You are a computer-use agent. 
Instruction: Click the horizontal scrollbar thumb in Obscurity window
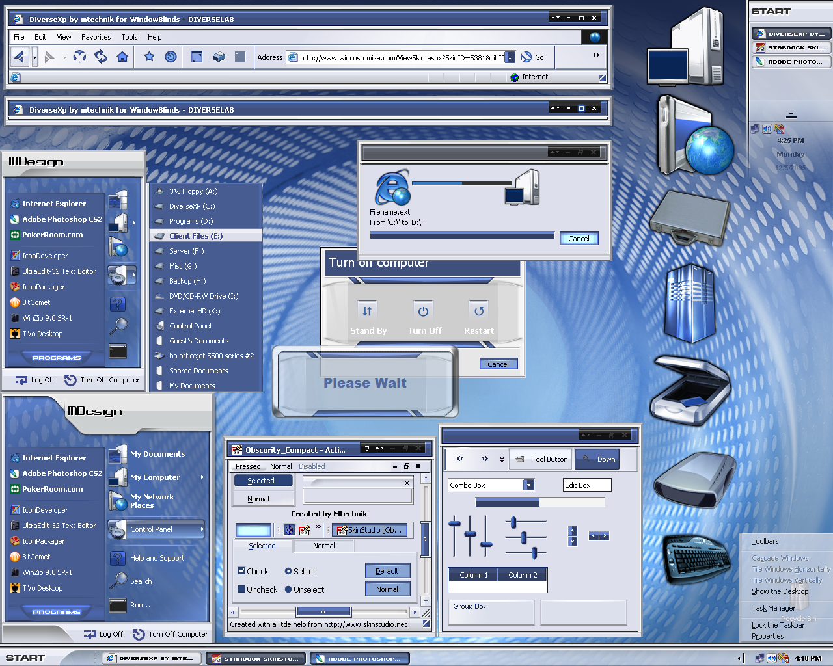point(323,611)
